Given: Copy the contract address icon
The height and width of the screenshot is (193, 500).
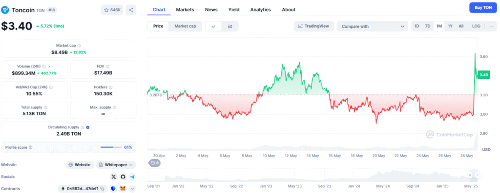Looking at the screenshot, I should click(x=103, y=189).
